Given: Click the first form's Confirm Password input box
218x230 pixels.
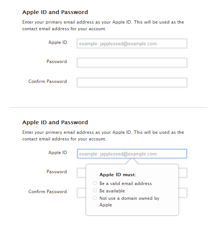Looking at the screenshot, I should (132, 83).
